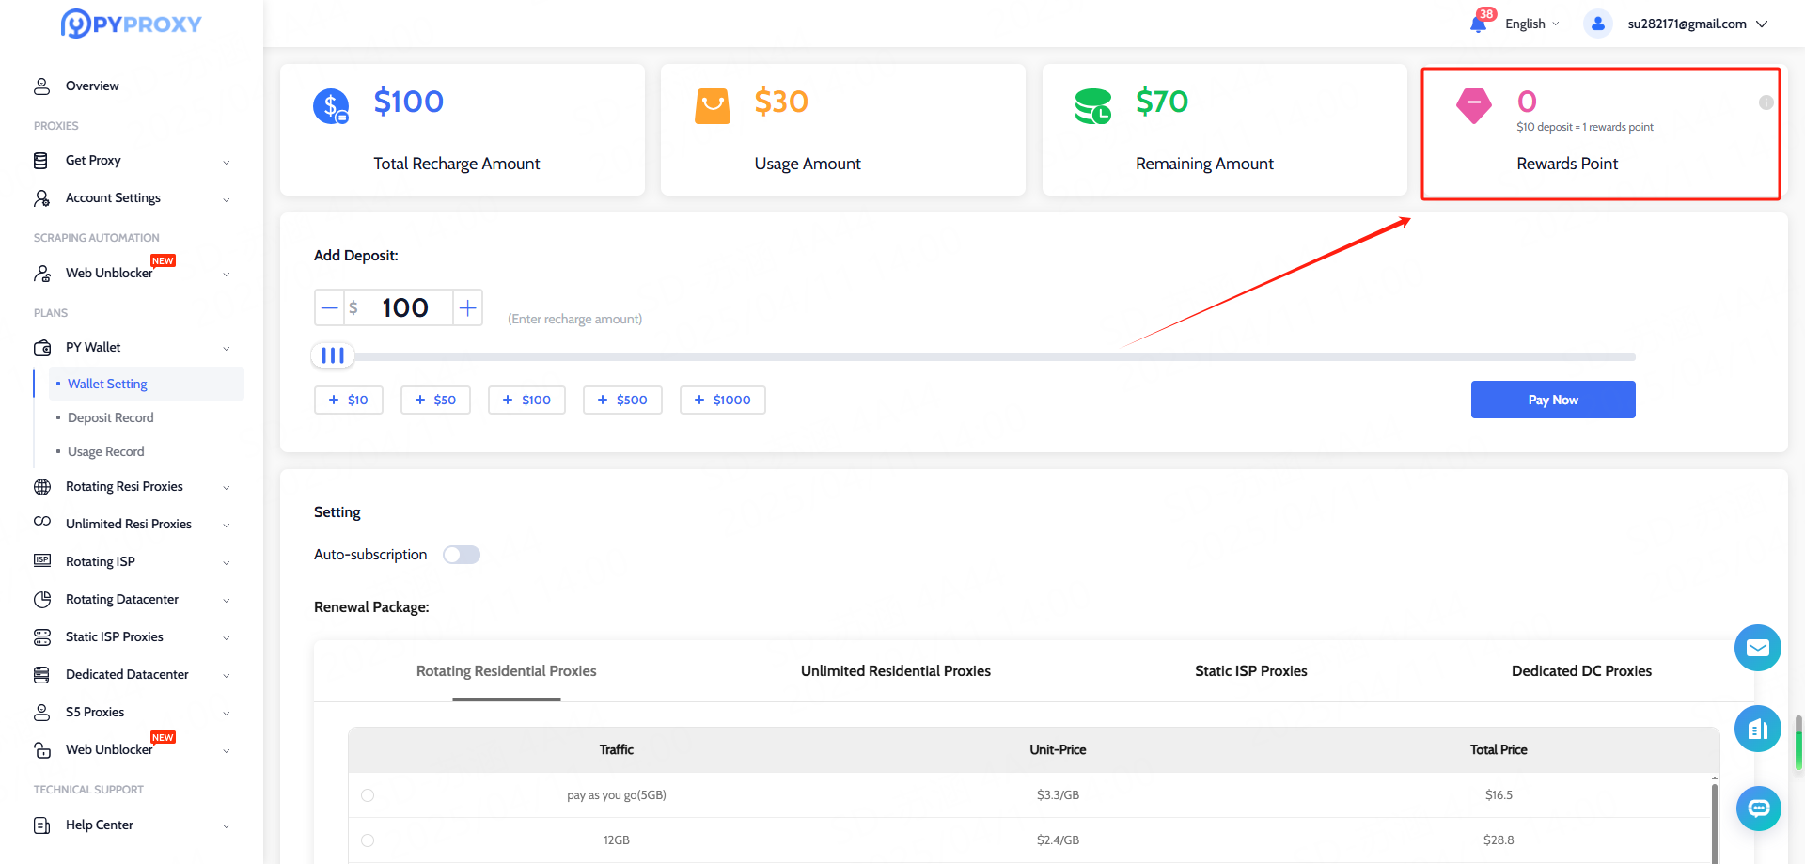Toggle the Auto-subscription switch
Image resolution: width=1805 pixels, height=864 pixels.
point(462,555)
